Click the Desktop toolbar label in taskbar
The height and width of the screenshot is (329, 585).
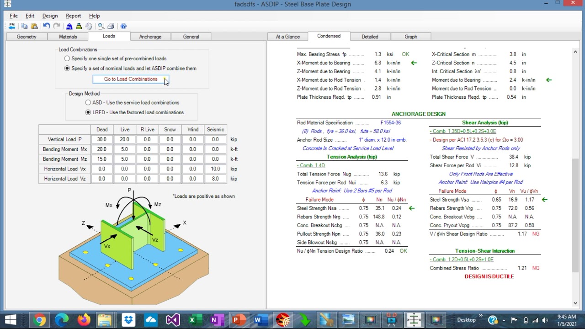(466, 320)
